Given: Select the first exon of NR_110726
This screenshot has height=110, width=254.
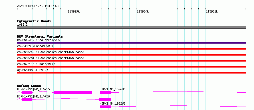Looking at the screenshot, I should point(27,100).
